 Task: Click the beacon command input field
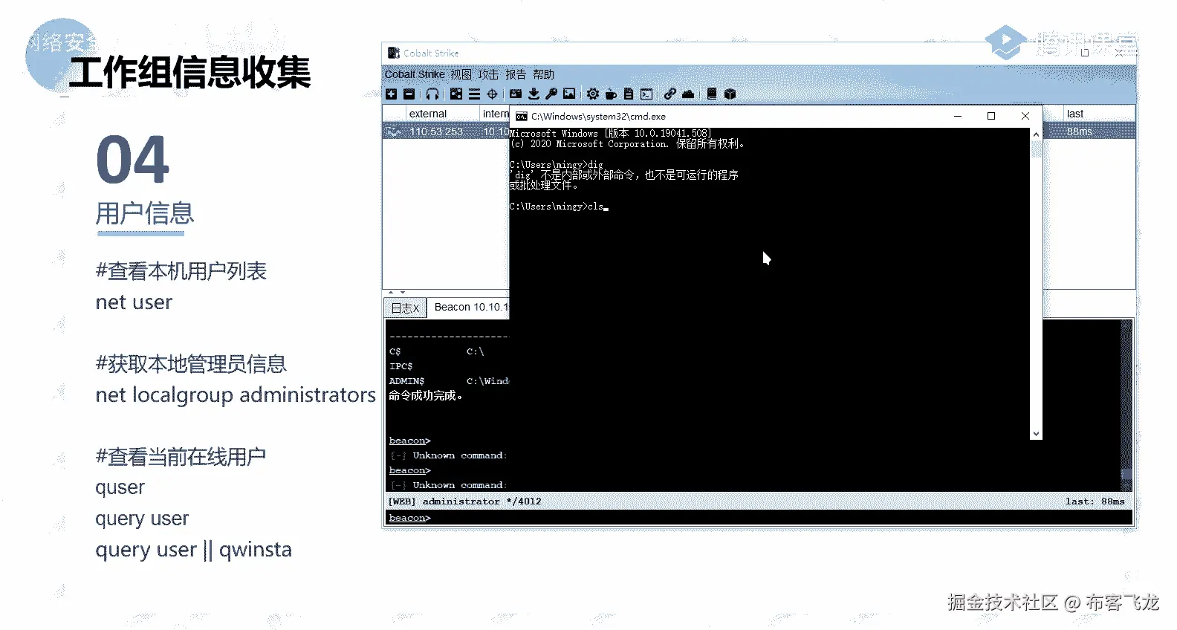[758, 518]
